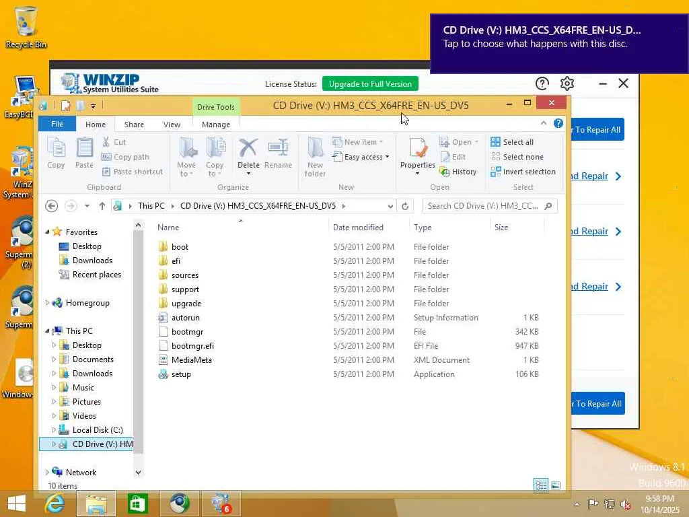Choose Paste shortcut in the ribbon
This screenshot has width=689, height=517.
point(133,172)
